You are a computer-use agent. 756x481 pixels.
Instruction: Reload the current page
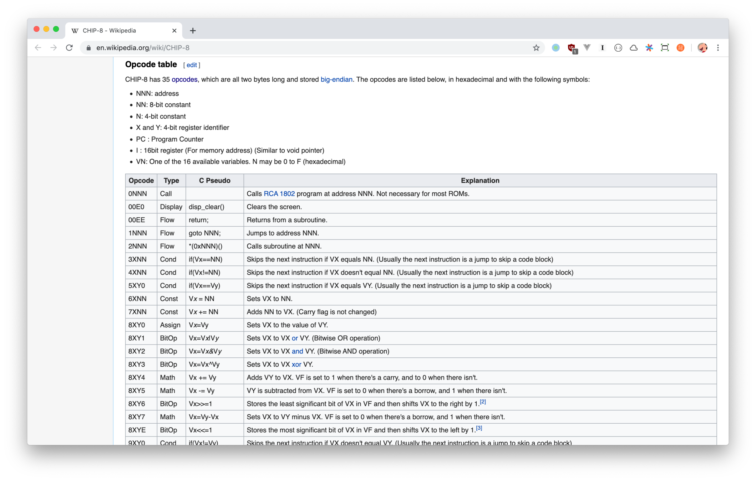click(69, 48)
